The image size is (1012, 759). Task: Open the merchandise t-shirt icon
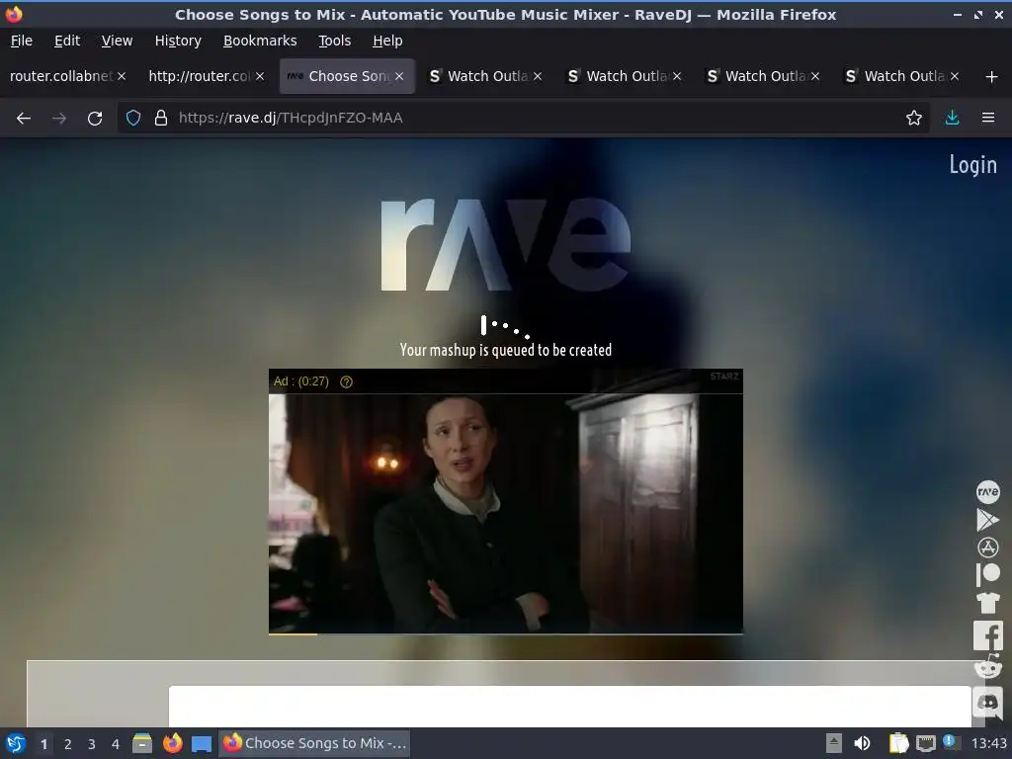(987, 603)
